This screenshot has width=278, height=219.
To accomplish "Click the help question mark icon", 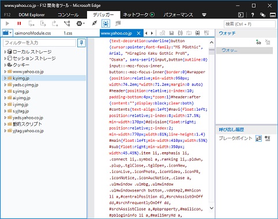I will 253,15.
